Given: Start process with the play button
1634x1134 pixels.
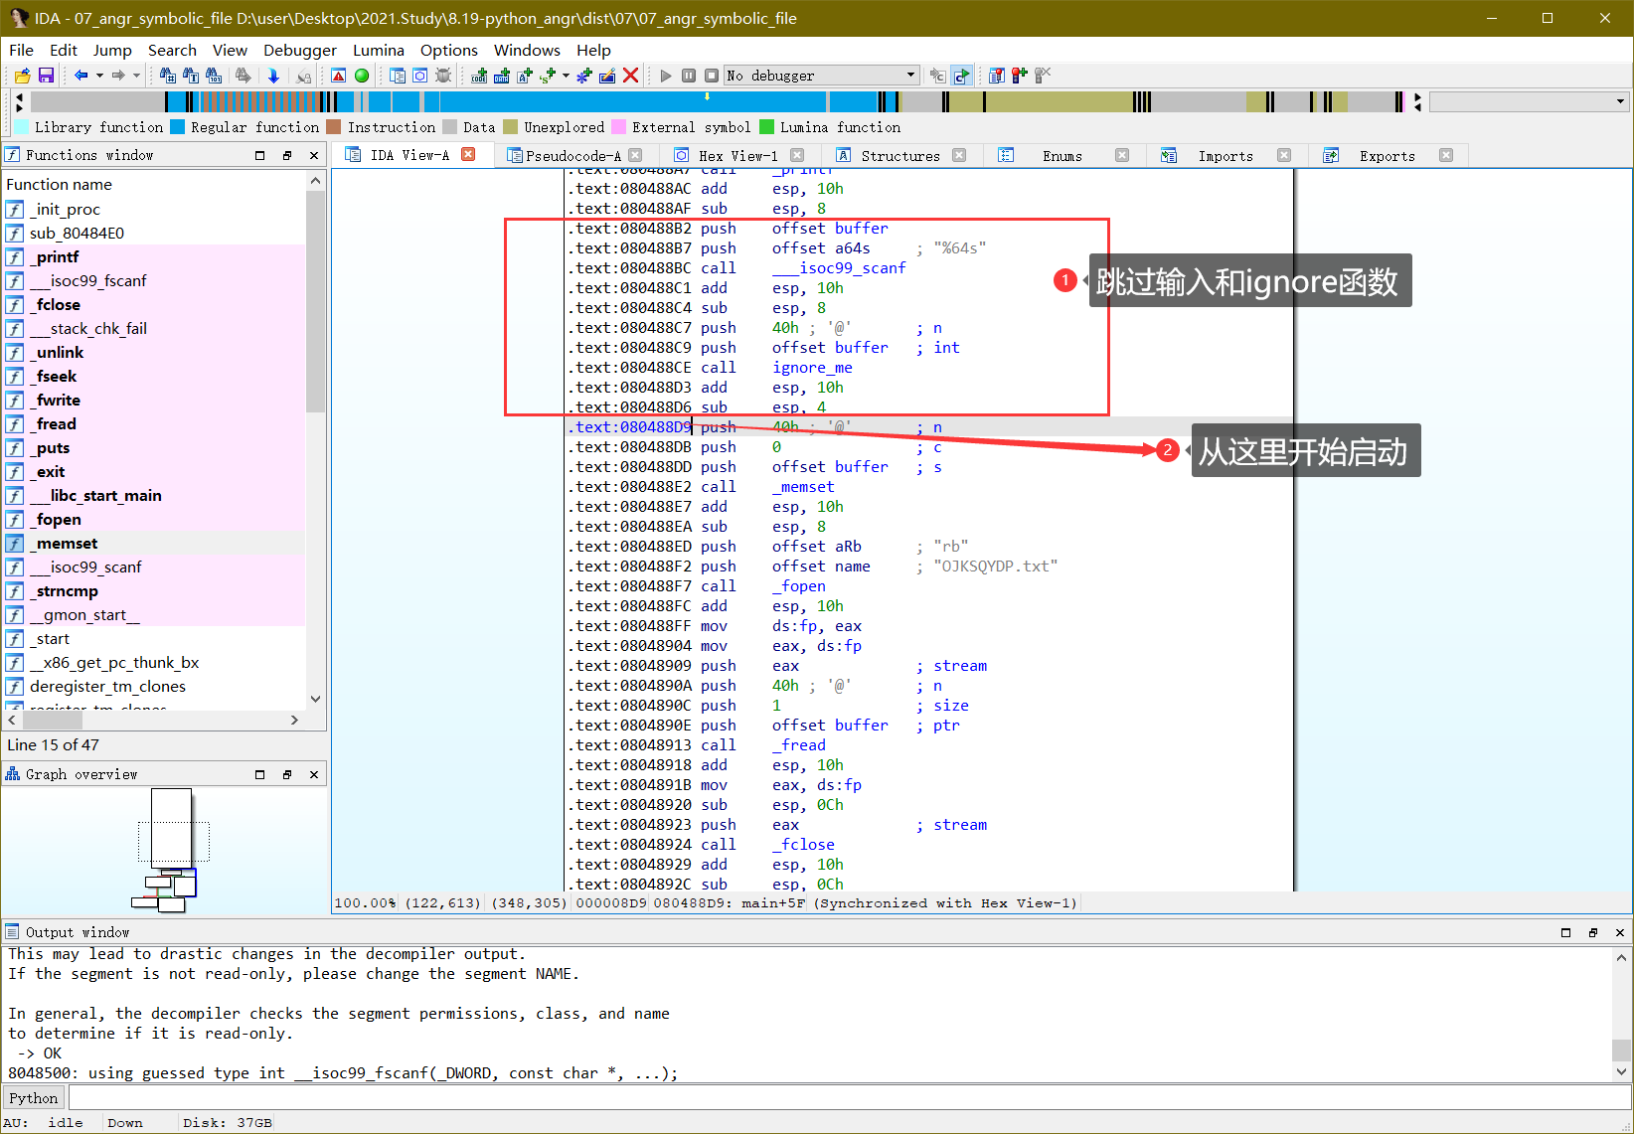Looking at the screenshot, I should point(666,76).
